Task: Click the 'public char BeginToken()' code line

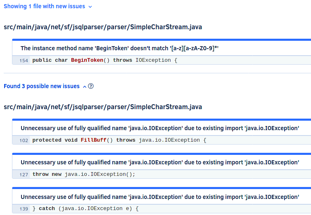Action: (x=105, y=60)
